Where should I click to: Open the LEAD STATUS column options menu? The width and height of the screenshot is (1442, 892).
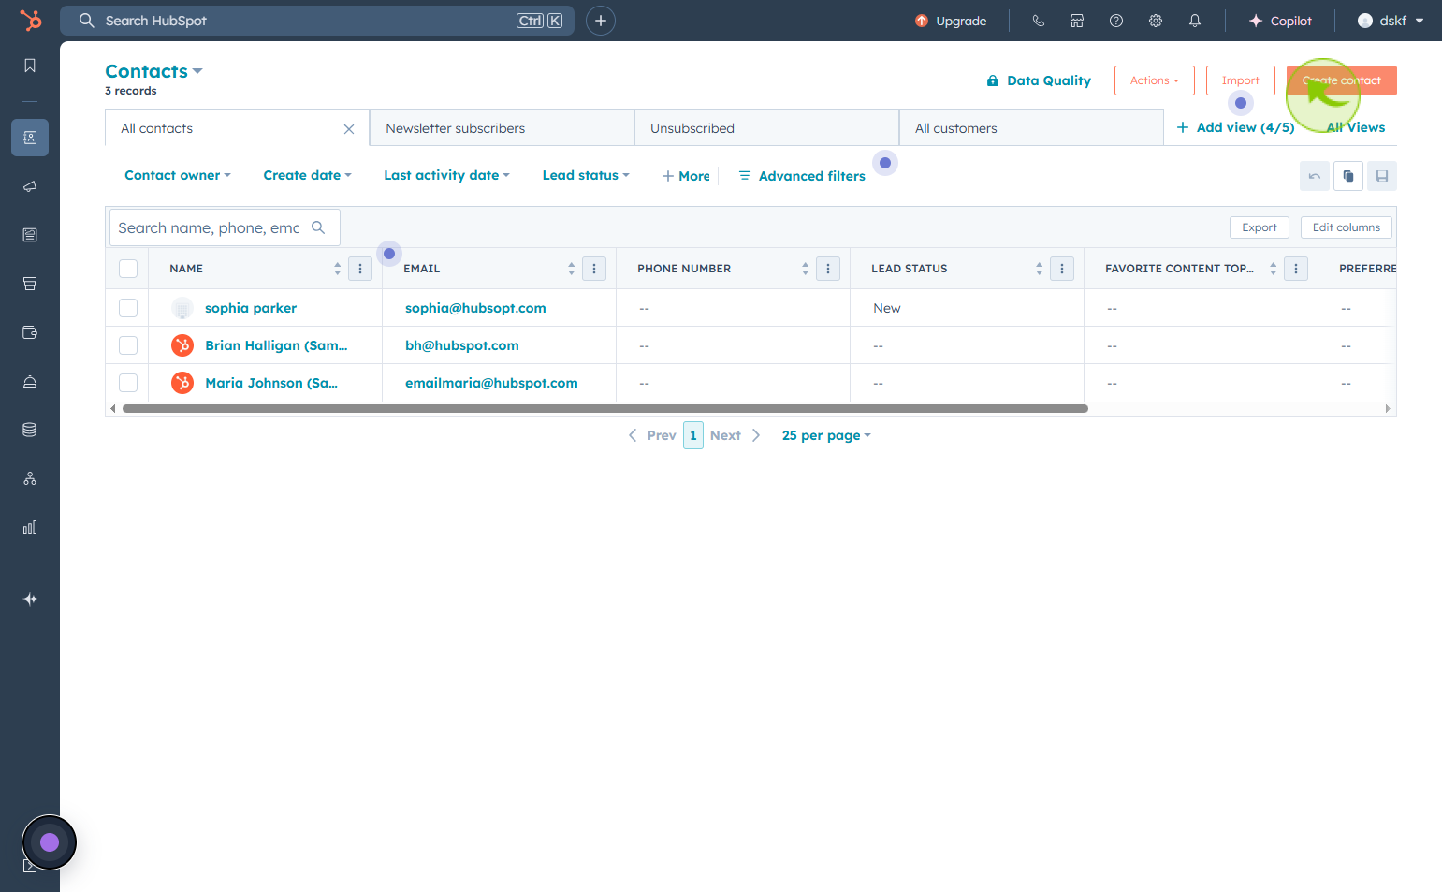(x=1062, y=269)
